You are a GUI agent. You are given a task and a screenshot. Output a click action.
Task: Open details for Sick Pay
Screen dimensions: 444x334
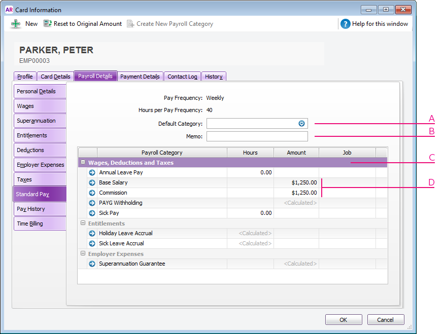click(x=92, y=213)
